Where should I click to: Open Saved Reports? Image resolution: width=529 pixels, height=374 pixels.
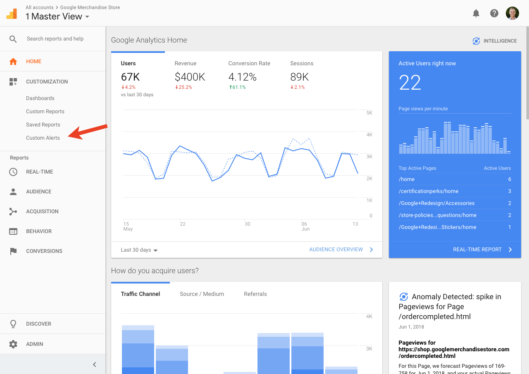tap(43, 125)
